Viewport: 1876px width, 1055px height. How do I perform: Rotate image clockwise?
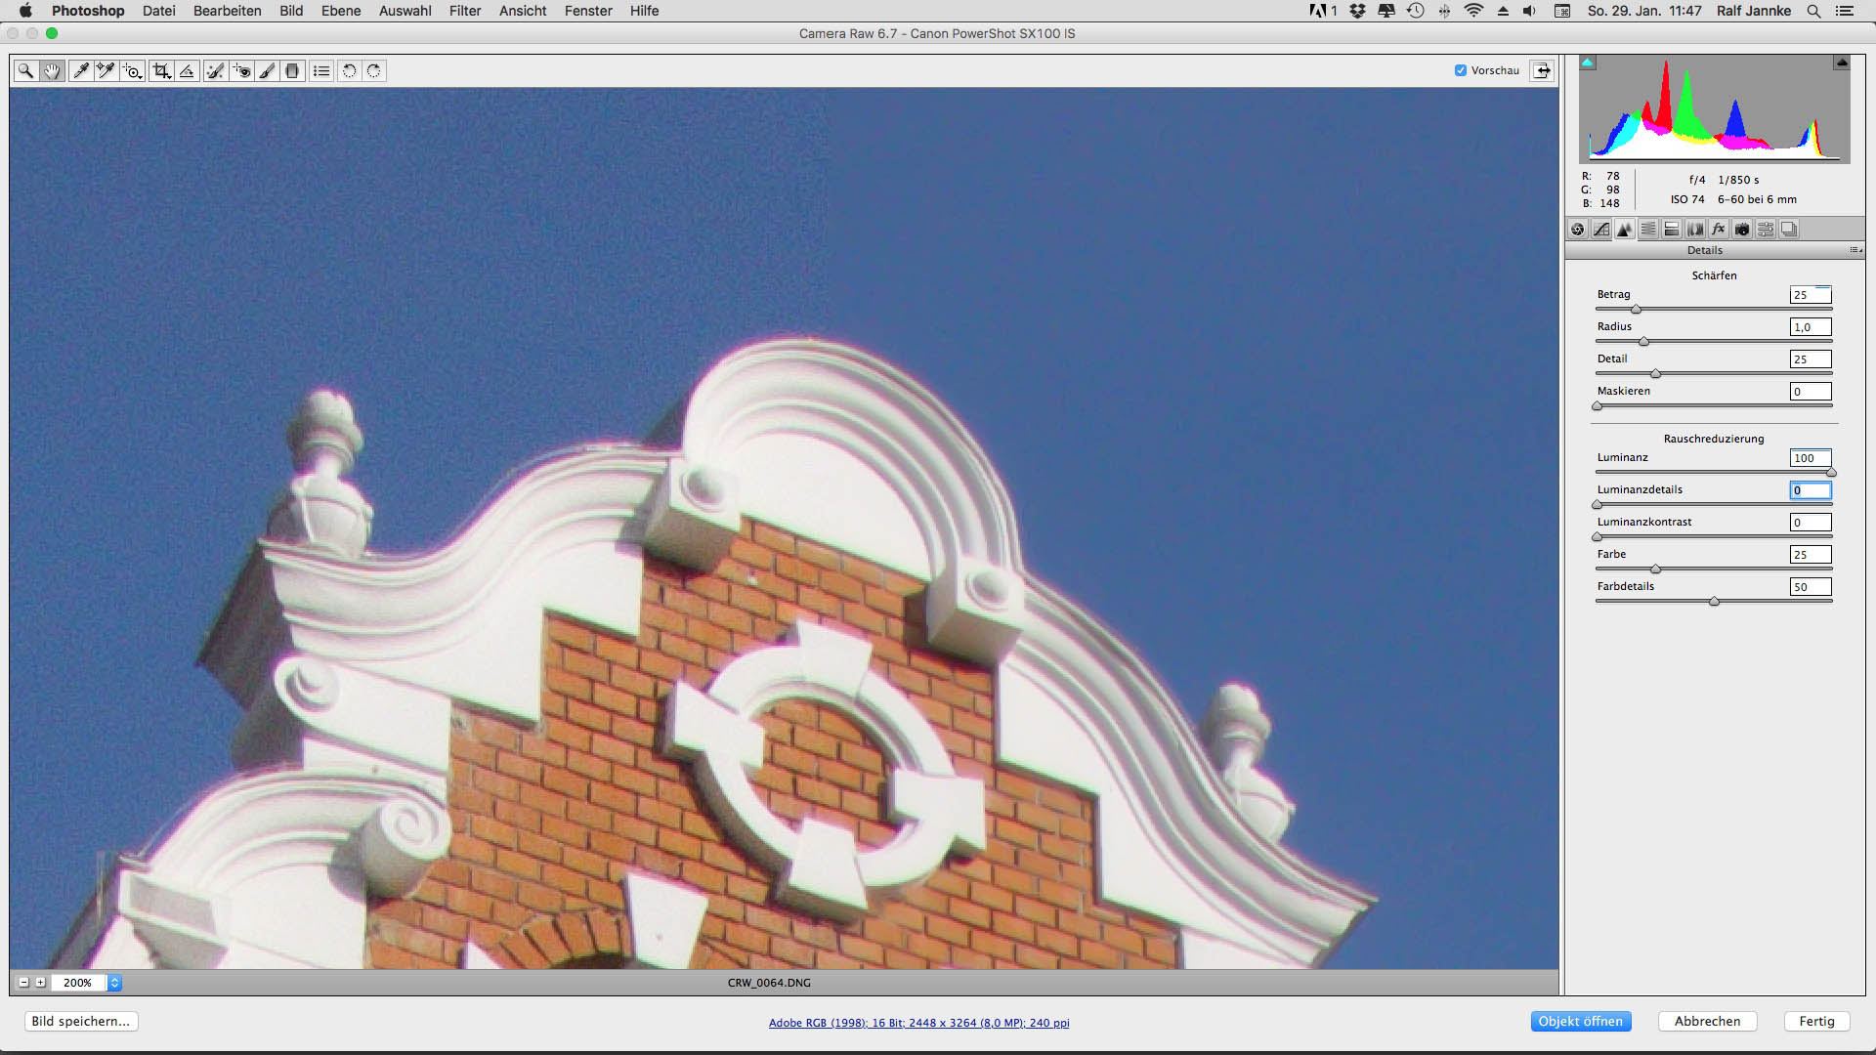(374, 70)
